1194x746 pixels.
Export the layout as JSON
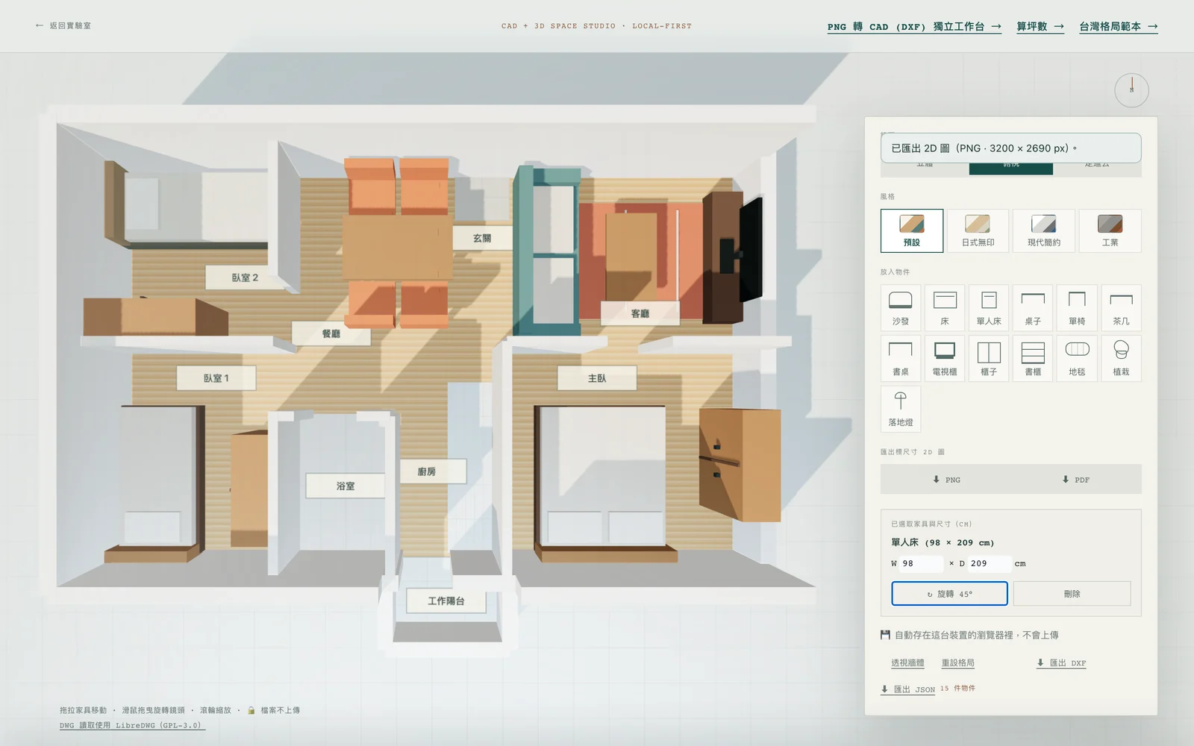click(x=908, y=689)
